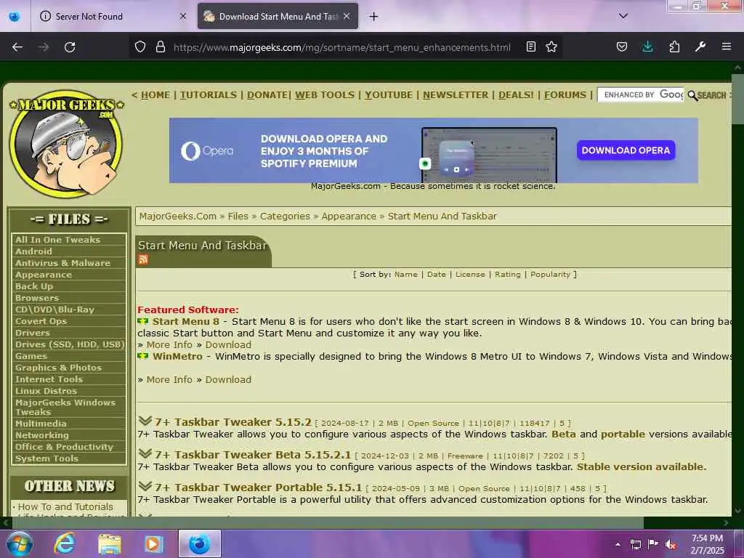Image resolution: width=744 pixels, height=558 pixels.
Task: Click the Google enhanced search field
Action: pyautogui.click(x=641, y=95)
